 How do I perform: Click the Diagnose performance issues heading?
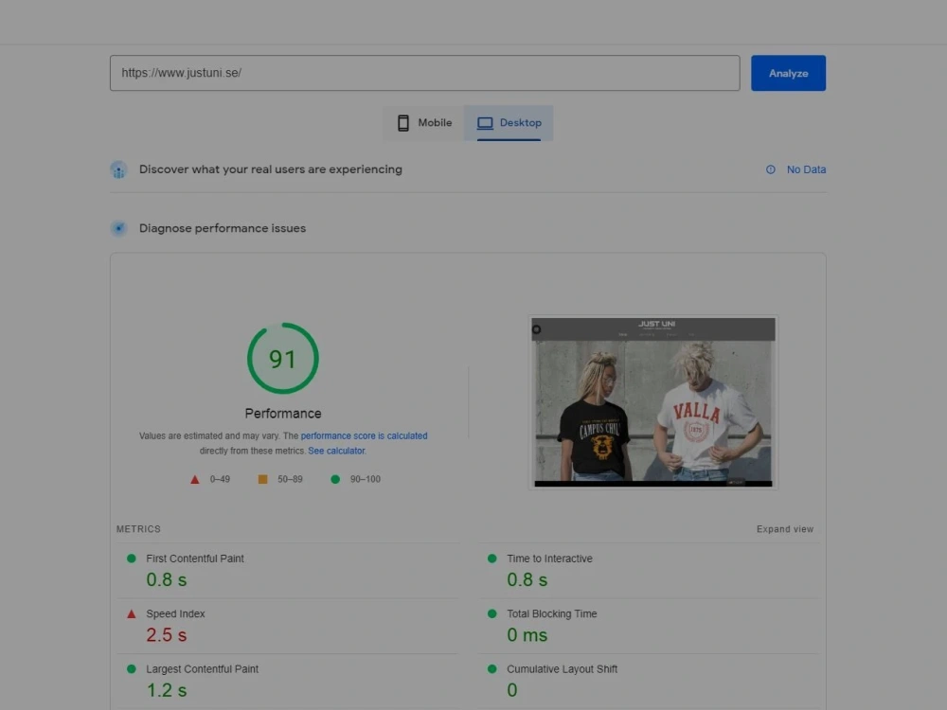pos(223,228)
